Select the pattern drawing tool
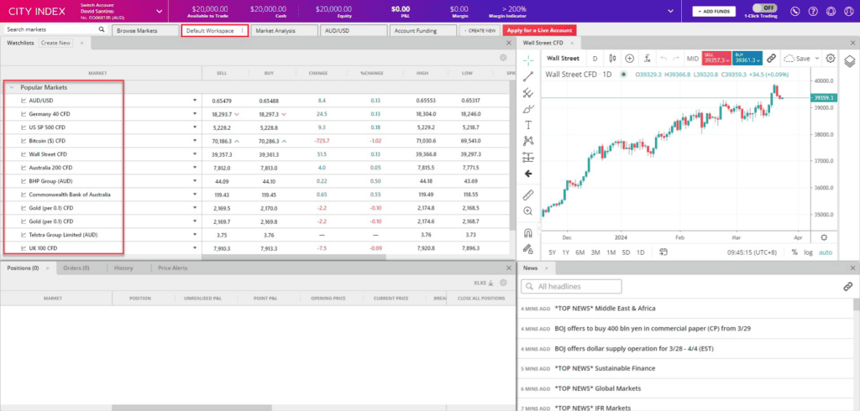Screen dimensions: 860x411 [528, 141]
